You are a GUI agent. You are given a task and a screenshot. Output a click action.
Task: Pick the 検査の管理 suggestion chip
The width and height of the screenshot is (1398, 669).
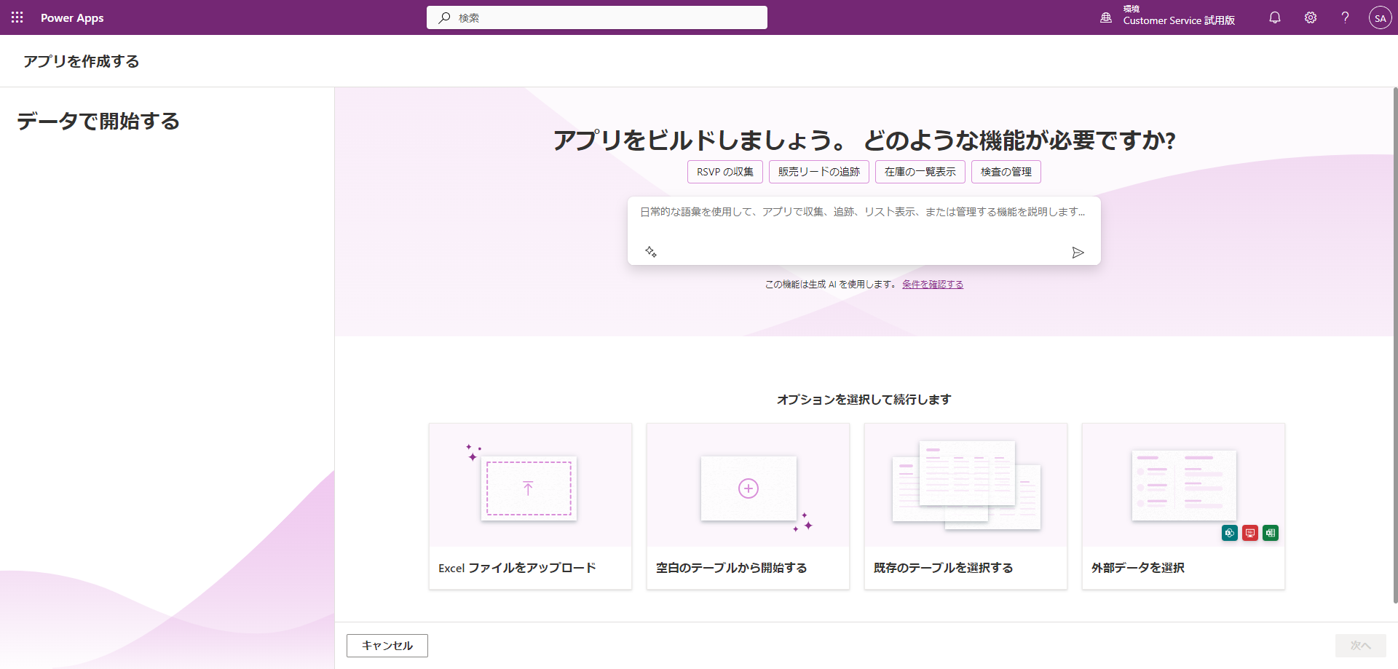pyautogui.click(x=1006, y=172)
